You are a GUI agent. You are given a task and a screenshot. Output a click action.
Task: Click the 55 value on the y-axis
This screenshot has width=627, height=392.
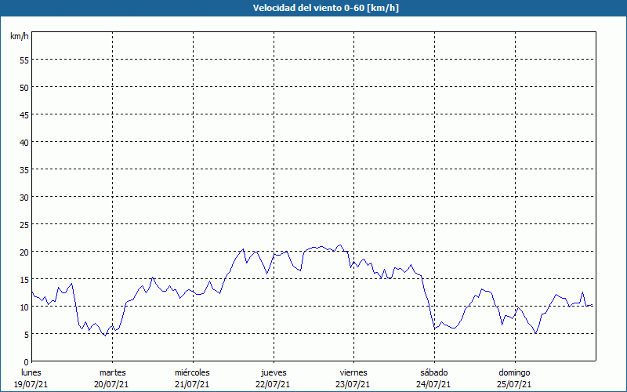[24, 60]
